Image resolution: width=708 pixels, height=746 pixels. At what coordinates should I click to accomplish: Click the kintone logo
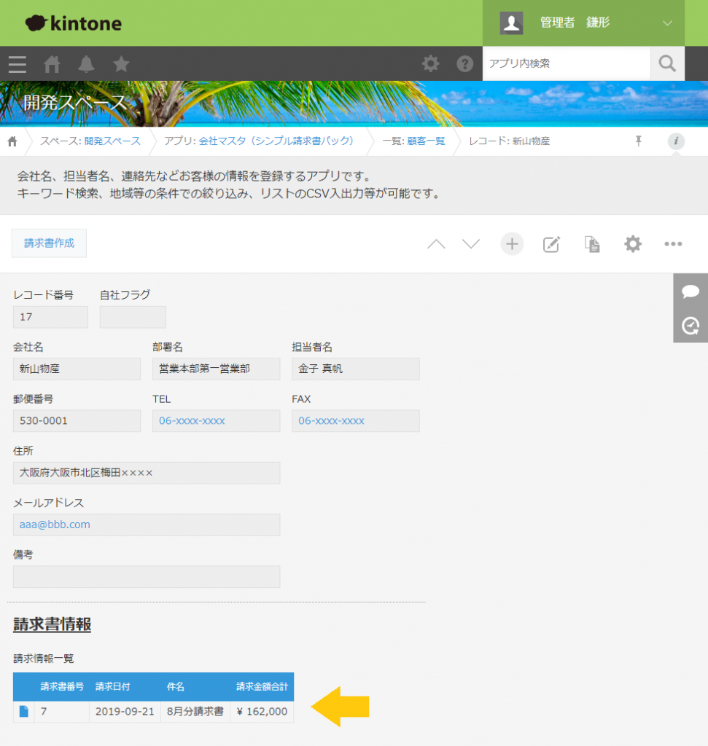[x=74, y=23]
